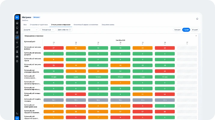215x120 pixels.
Task: Click the blue user avatar in the sidebar
Action: point(17,118)
